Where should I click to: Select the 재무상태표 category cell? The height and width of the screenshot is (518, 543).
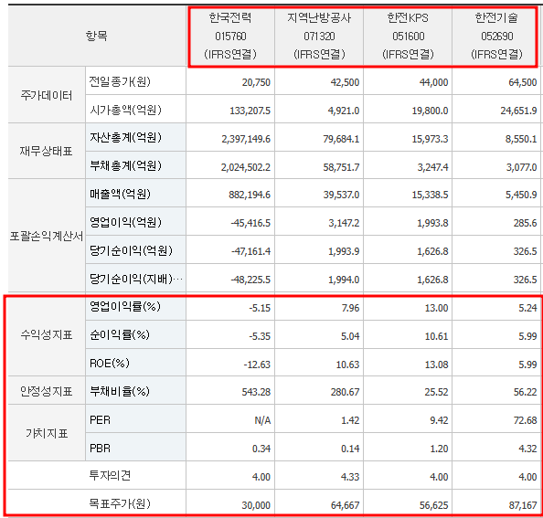47,152
